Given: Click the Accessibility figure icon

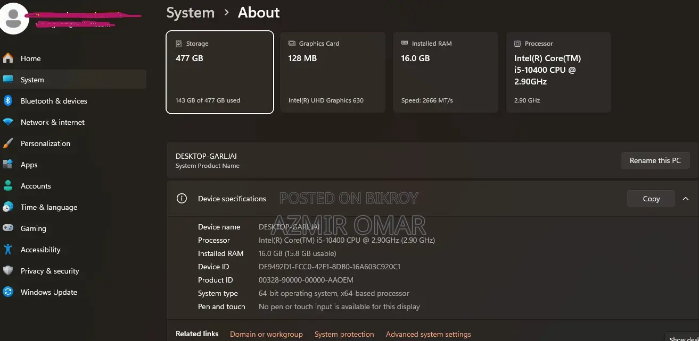Looking at the screenshot, I should (8, 250).
